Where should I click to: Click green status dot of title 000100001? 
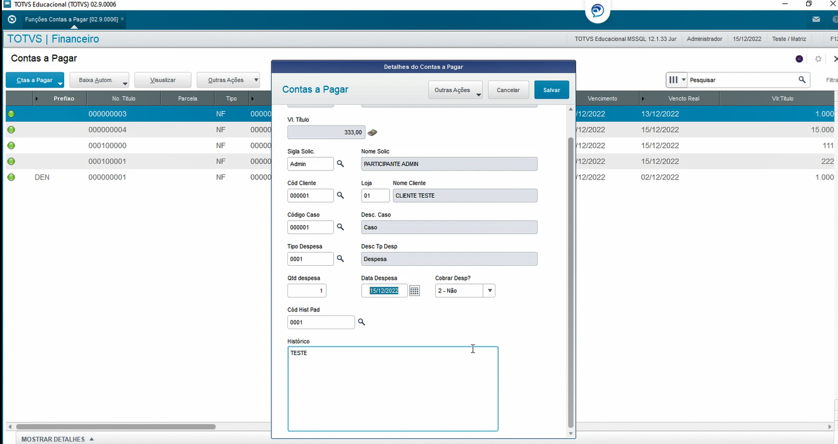(11, 161)
